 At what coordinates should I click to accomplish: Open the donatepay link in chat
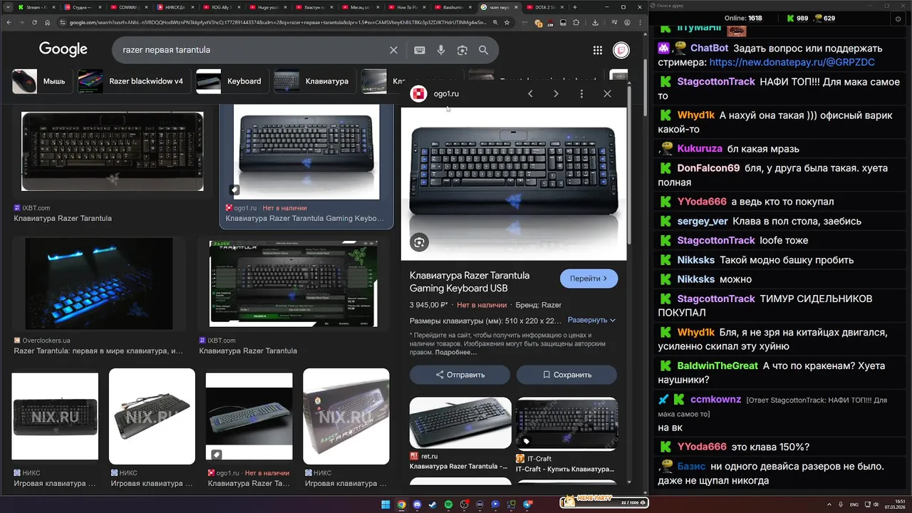coord(792,63)
